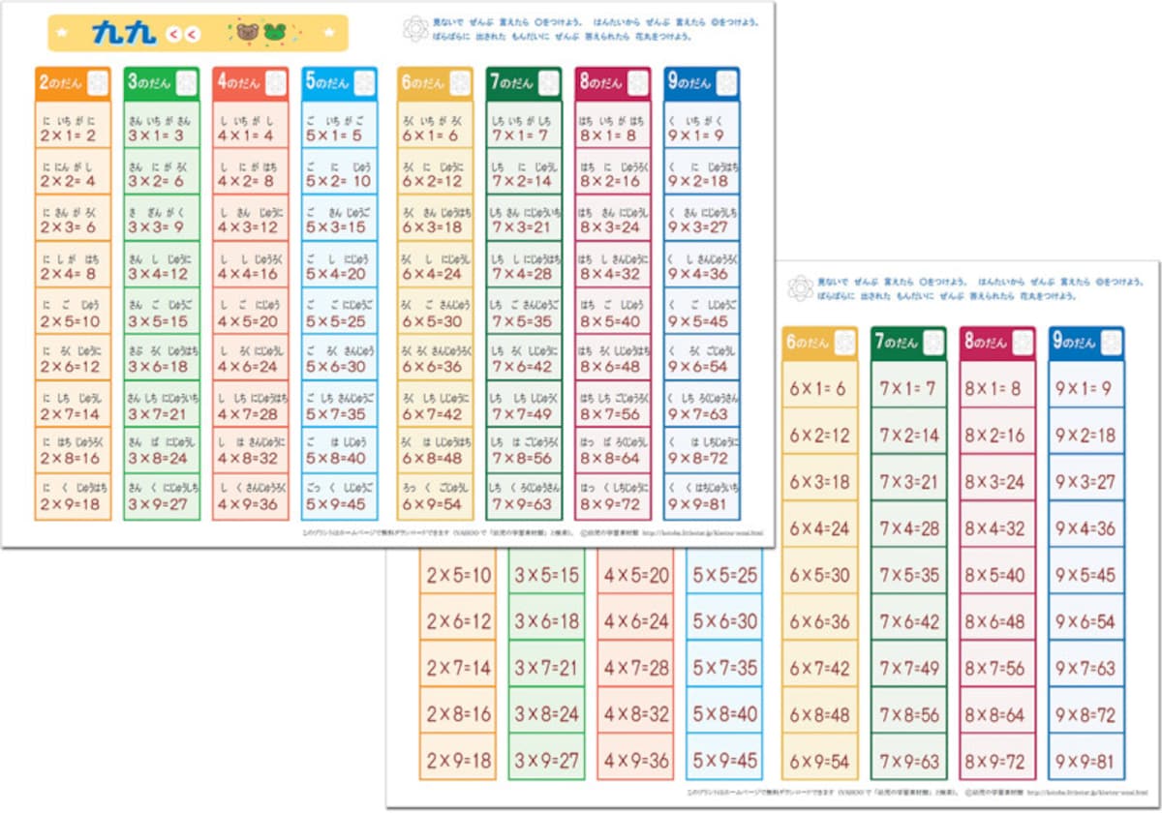The height and width of the screenshot is (813, 1162).
Task: Click the flower outline icon beside the back sheet instructions
Action: coord(800,287)
